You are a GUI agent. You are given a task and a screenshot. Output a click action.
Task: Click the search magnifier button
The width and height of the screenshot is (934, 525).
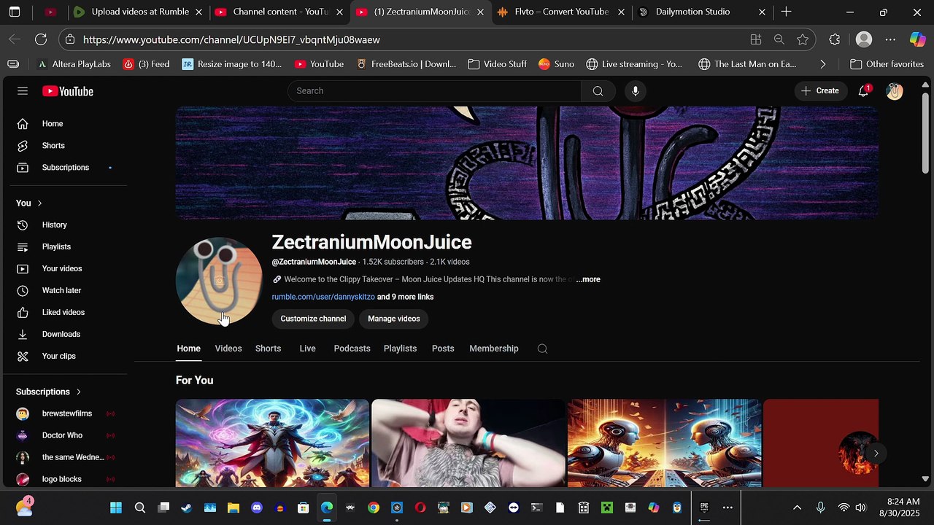tap(598, 91)
